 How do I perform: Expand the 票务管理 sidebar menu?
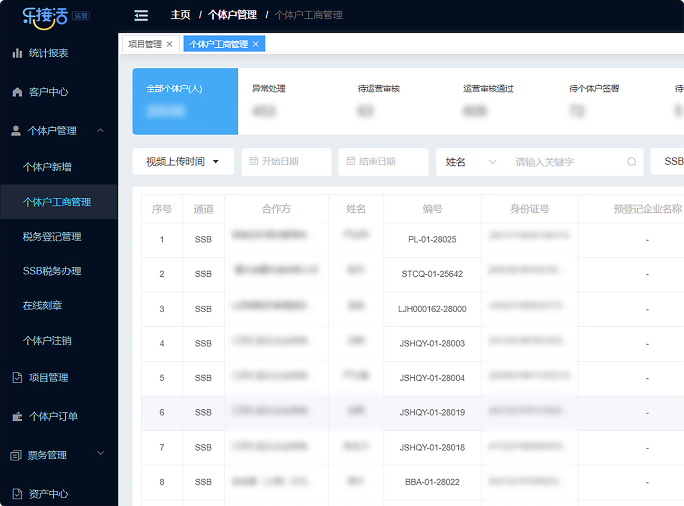(100, 453)
